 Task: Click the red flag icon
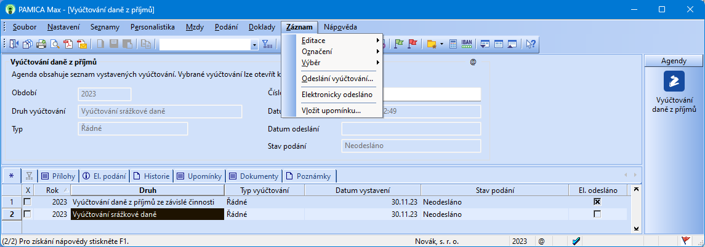(x=413, y=44)
